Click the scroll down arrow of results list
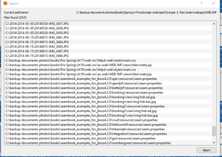The height and width of the screenshot is (157, 222). pyautogui.click(x=214, y=143)
